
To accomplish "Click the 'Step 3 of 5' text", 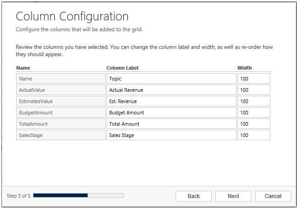I will pyautogui.click(x=19, y=196).
